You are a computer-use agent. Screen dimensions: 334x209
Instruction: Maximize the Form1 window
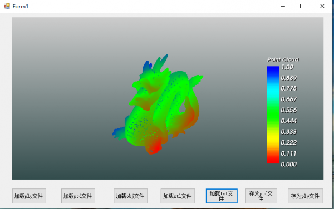(302, 6)
